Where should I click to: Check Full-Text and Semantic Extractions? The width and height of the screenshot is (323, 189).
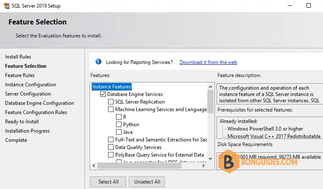click(111, 139)
